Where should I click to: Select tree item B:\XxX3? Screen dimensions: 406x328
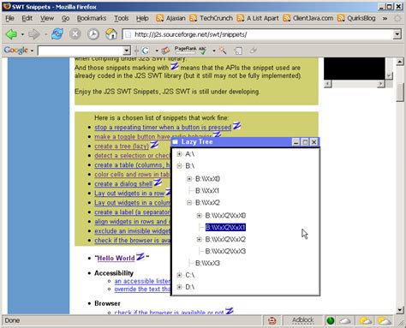point(207,263)
